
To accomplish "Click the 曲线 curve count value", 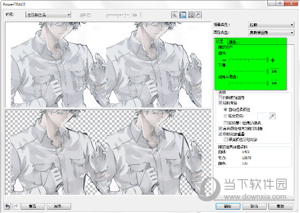I will [x=246, y=151].
